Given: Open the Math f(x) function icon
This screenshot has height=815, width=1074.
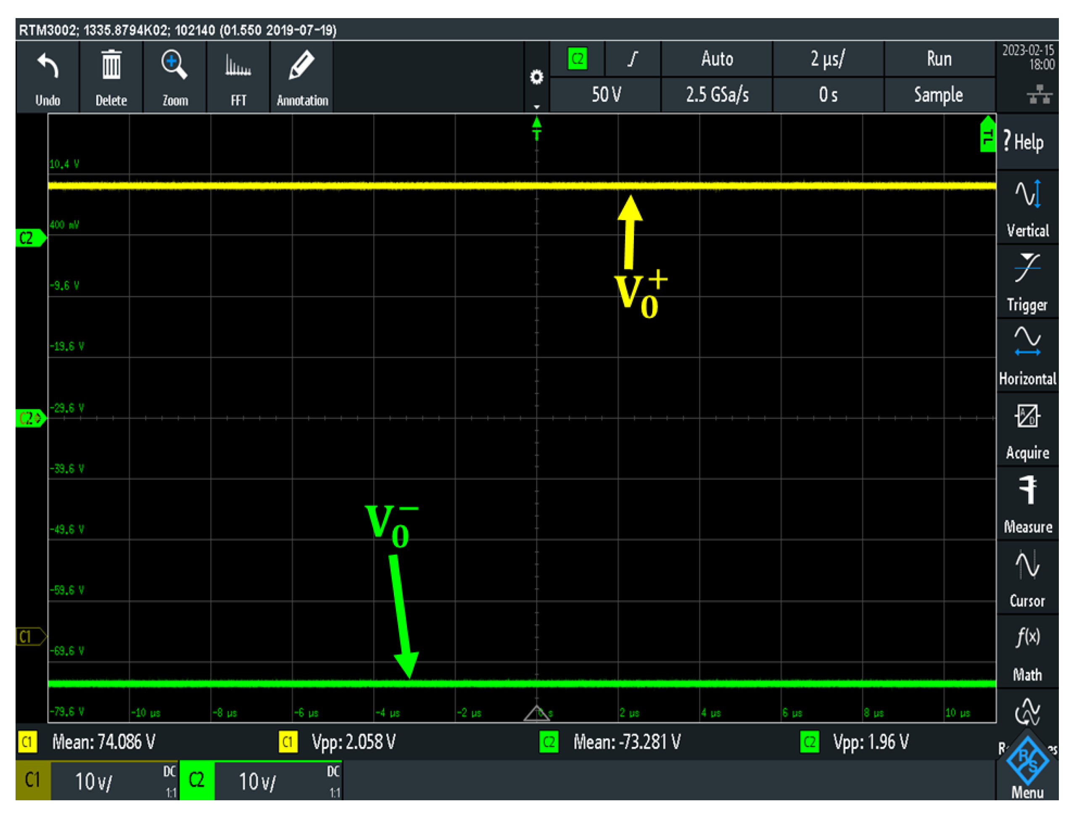Looking at the screenshot, I should [1027, 637].
